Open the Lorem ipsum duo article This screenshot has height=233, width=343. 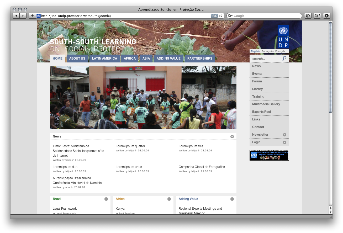coord(65,167)
